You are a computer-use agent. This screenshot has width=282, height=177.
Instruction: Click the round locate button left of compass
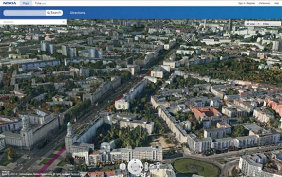tap(123, 167)
